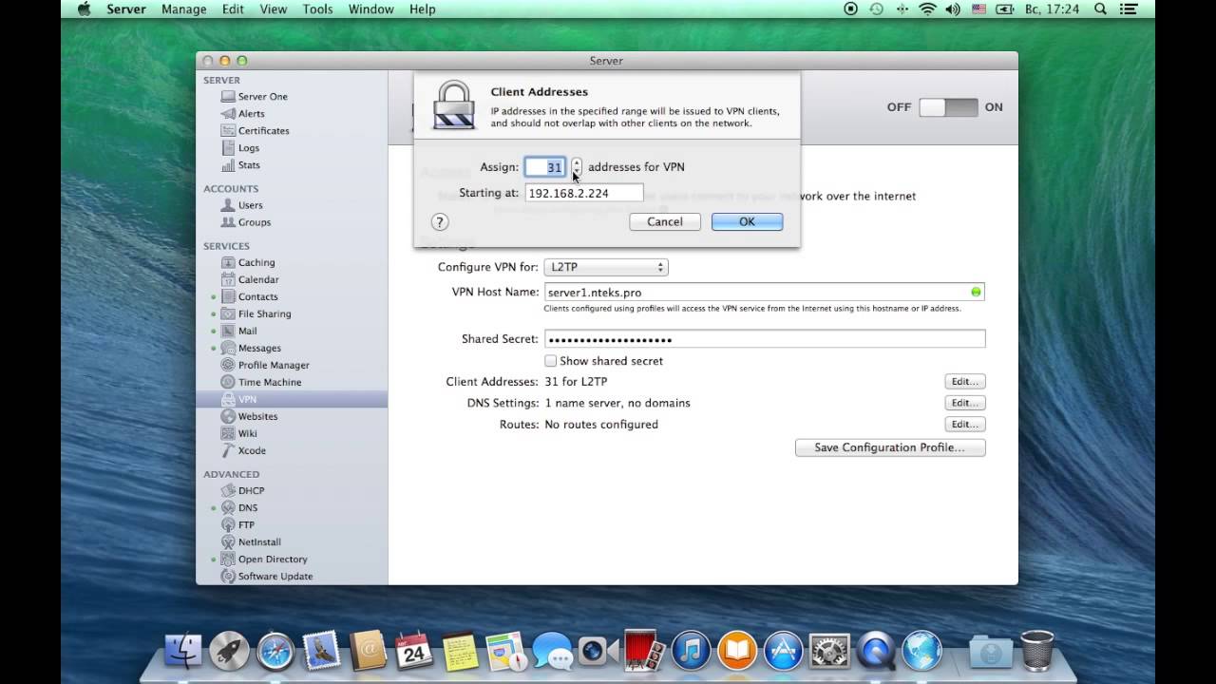The image size is (1216, 684).
Task: Open the App Store in the Dock
Action: (784, 651)
